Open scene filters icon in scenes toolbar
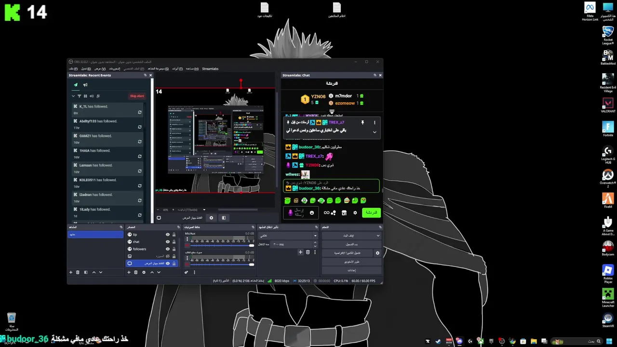Viewport: 617px width, 347px height. pyautogui.click(x=86, y=272)
